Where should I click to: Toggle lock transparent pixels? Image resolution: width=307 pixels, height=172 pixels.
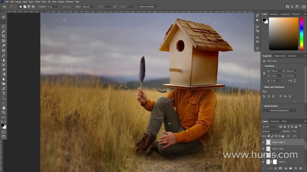point(269,136)
